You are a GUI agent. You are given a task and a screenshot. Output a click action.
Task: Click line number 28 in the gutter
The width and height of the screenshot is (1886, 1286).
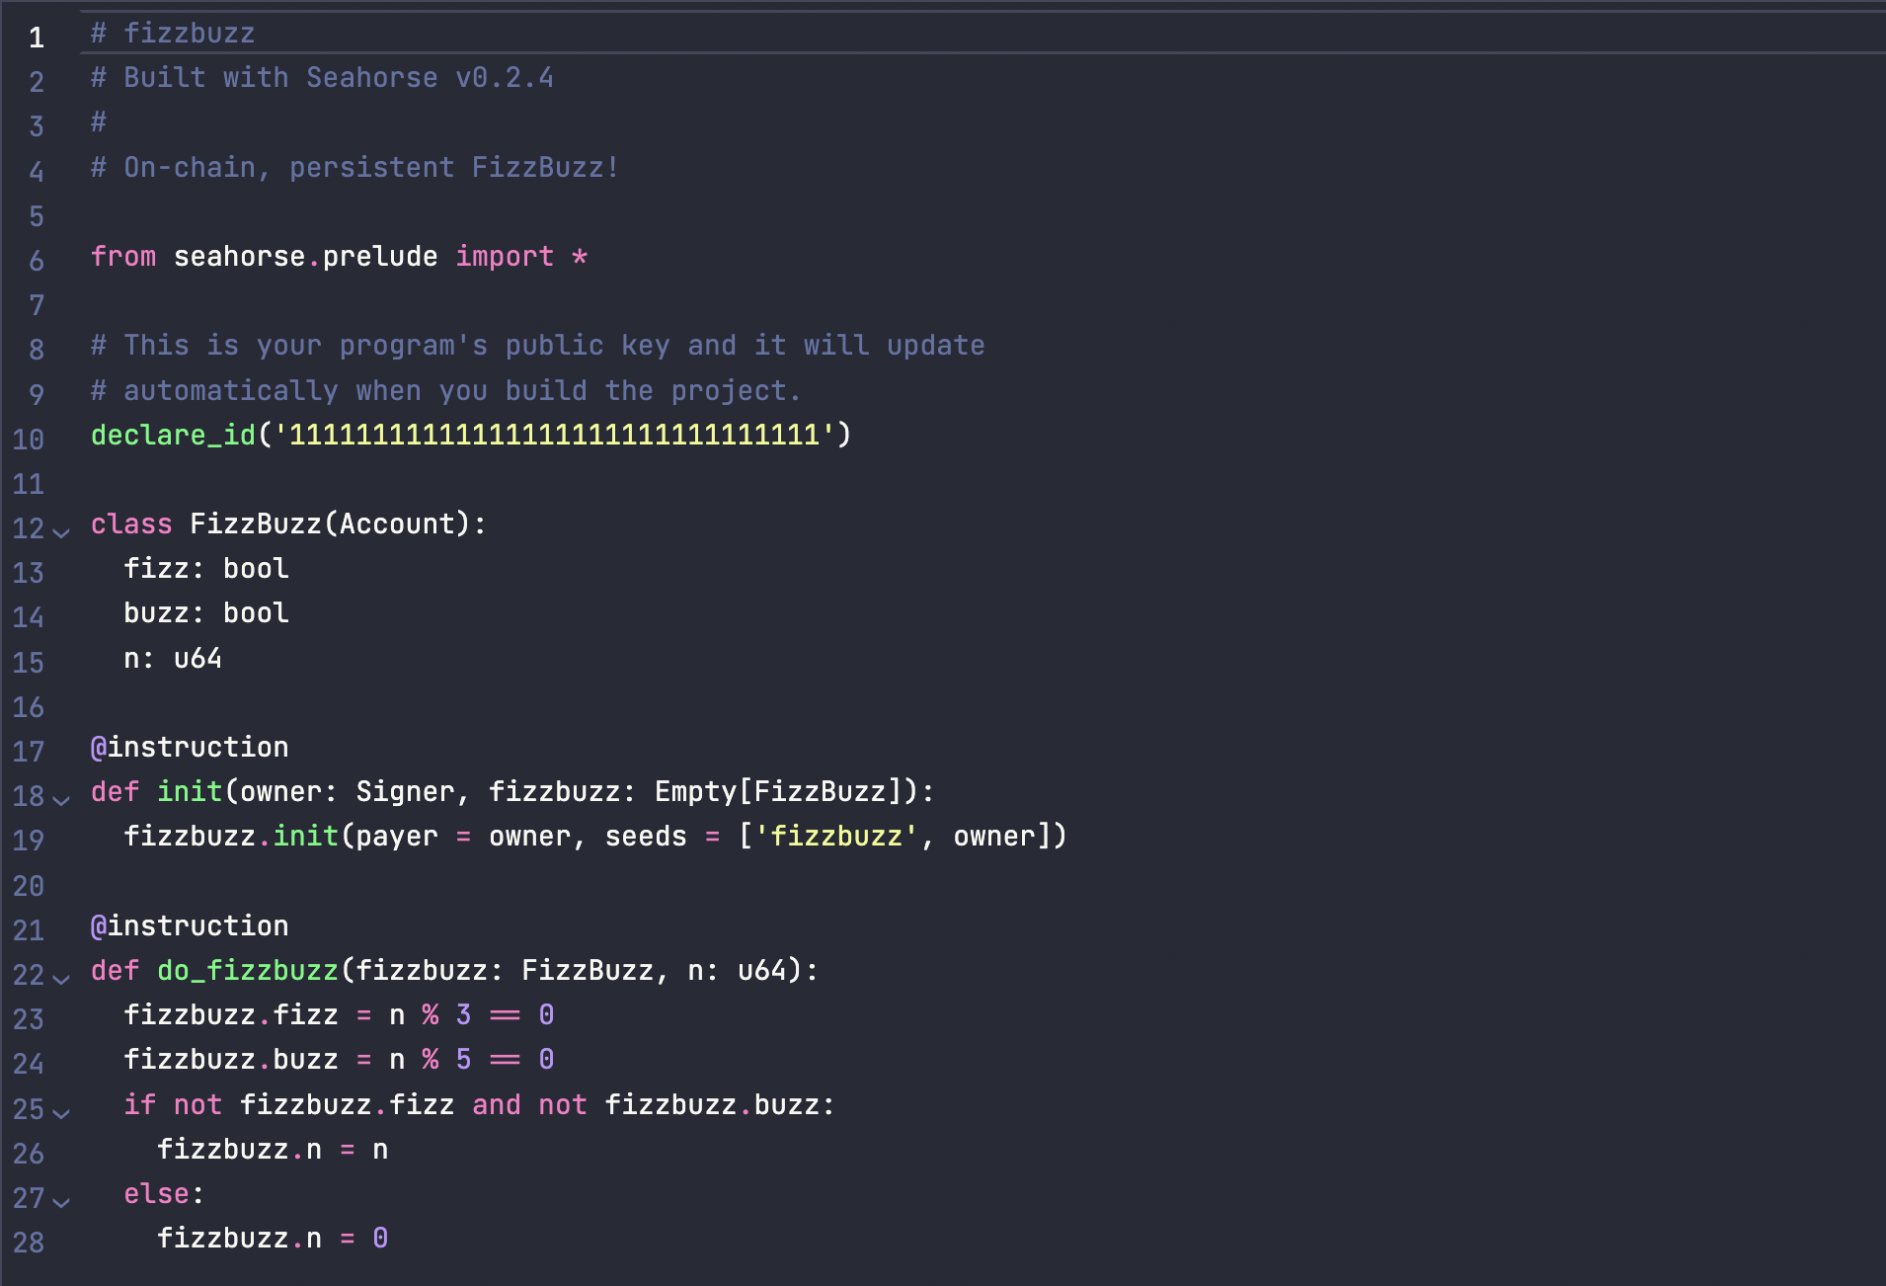point(29,1242)
